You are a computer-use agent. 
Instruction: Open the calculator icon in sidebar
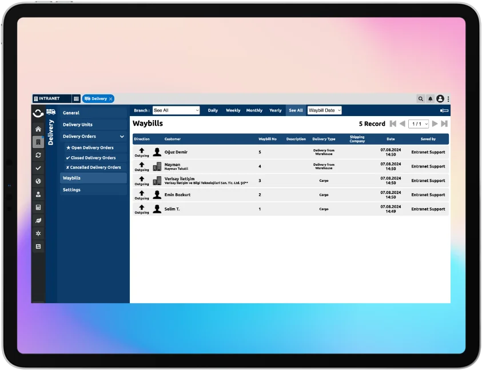pos(38,207)
